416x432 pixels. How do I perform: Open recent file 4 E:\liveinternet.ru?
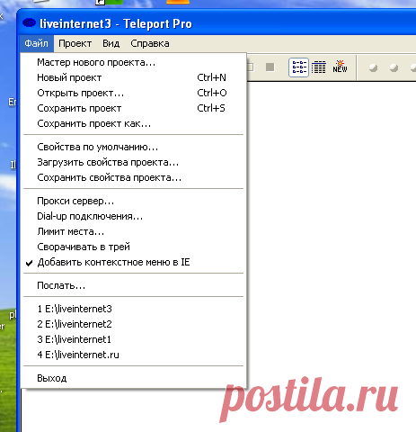coord(134,355)
